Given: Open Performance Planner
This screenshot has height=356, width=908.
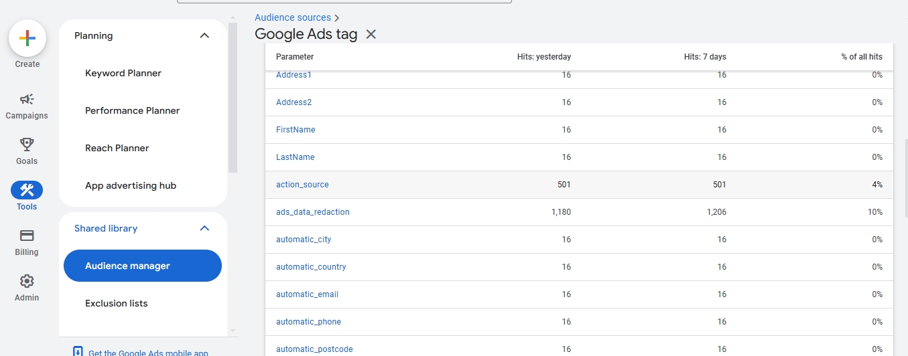Looking at the screenshot, I should tap(133, 110).
